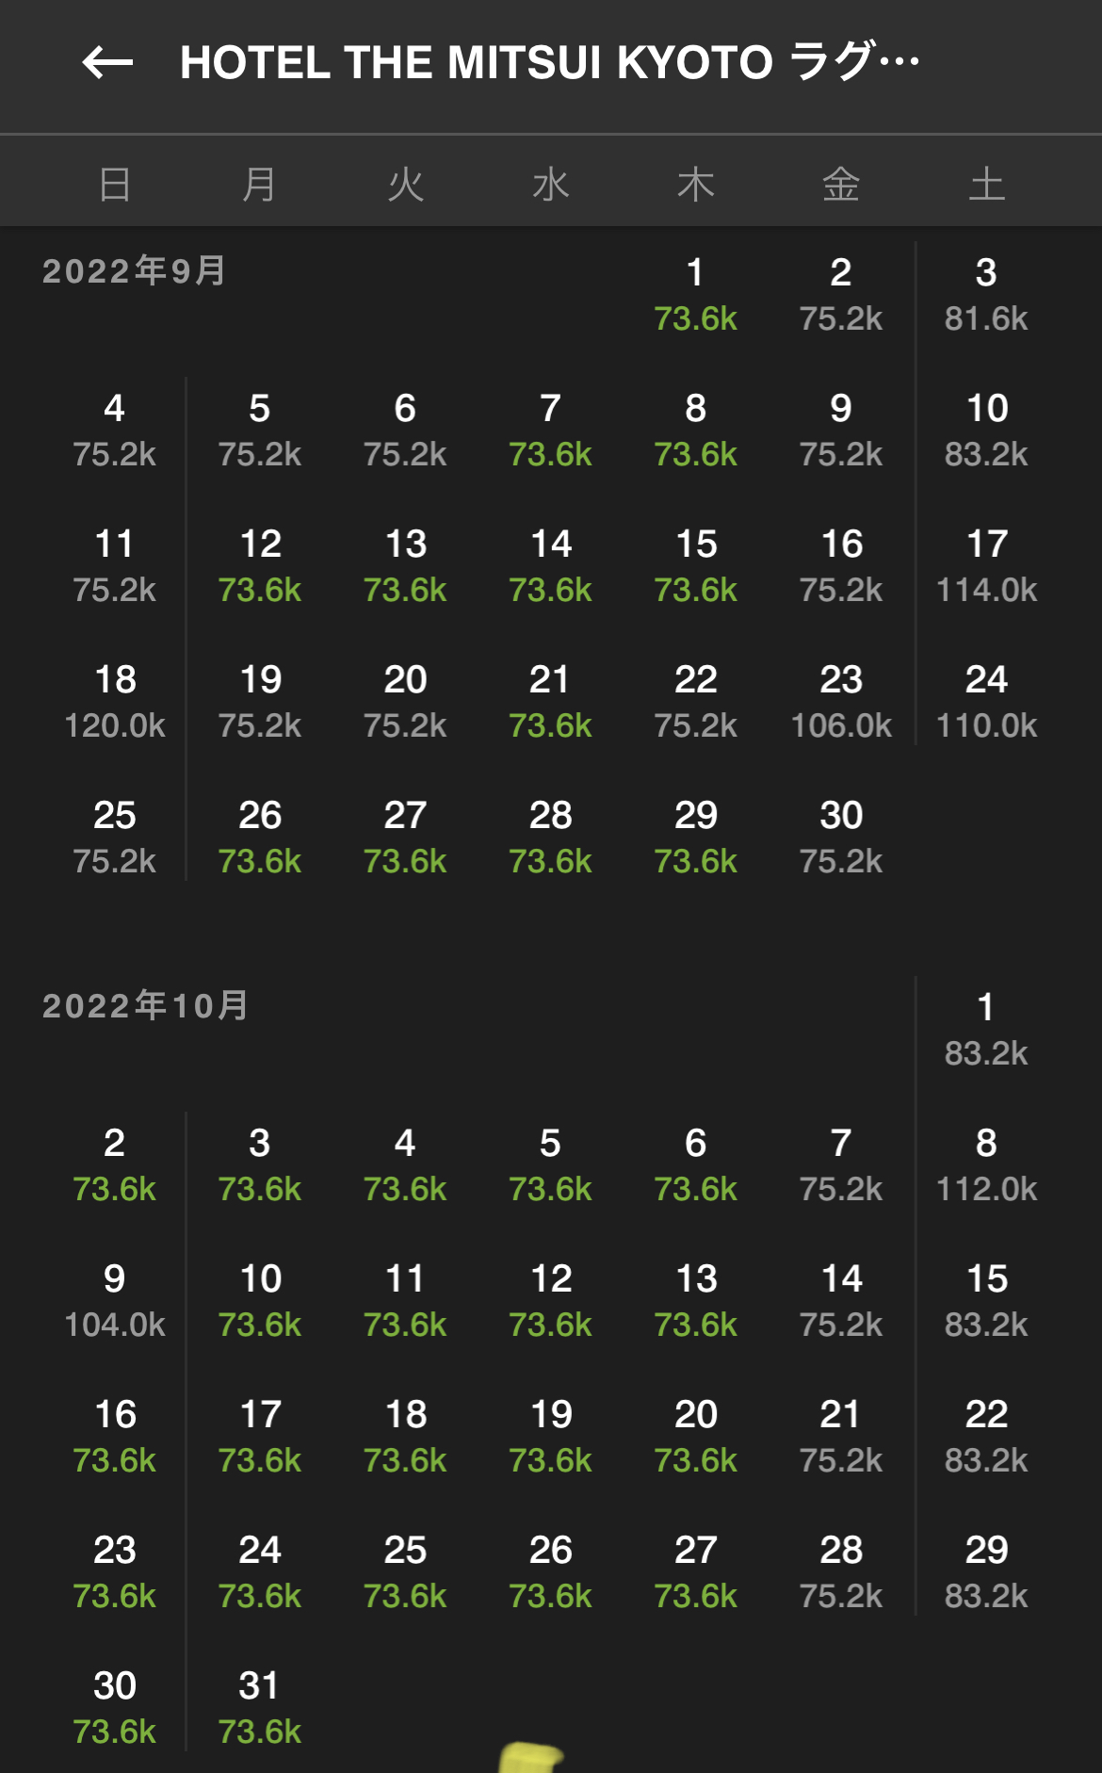Viewport: 1102px width, 1773px height.
Task: Select September 3 priced 81.6k
Action: [985, 295]
